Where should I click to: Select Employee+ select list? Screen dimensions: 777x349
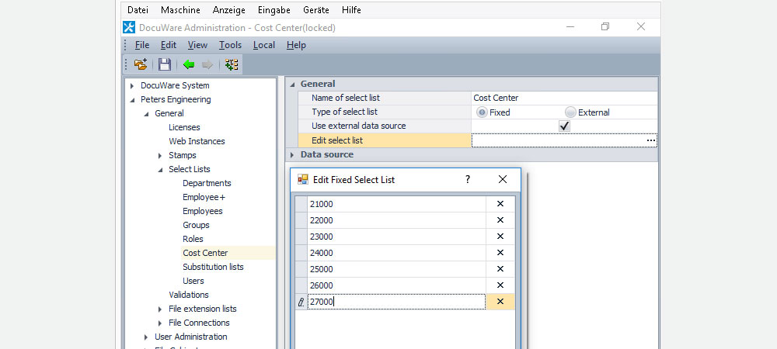tap(204, 197)
